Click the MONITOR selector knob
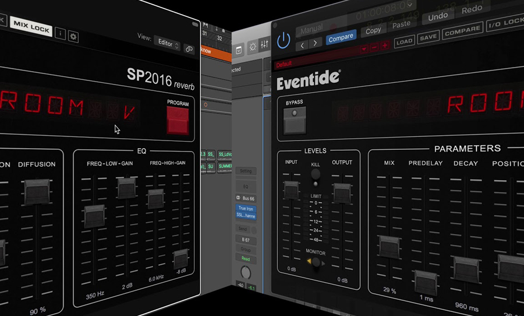Viewport: 524px width, 316px height. coord(316,263)
